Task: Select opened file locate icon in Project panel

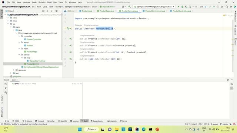Action: click(x=43, y=11)
